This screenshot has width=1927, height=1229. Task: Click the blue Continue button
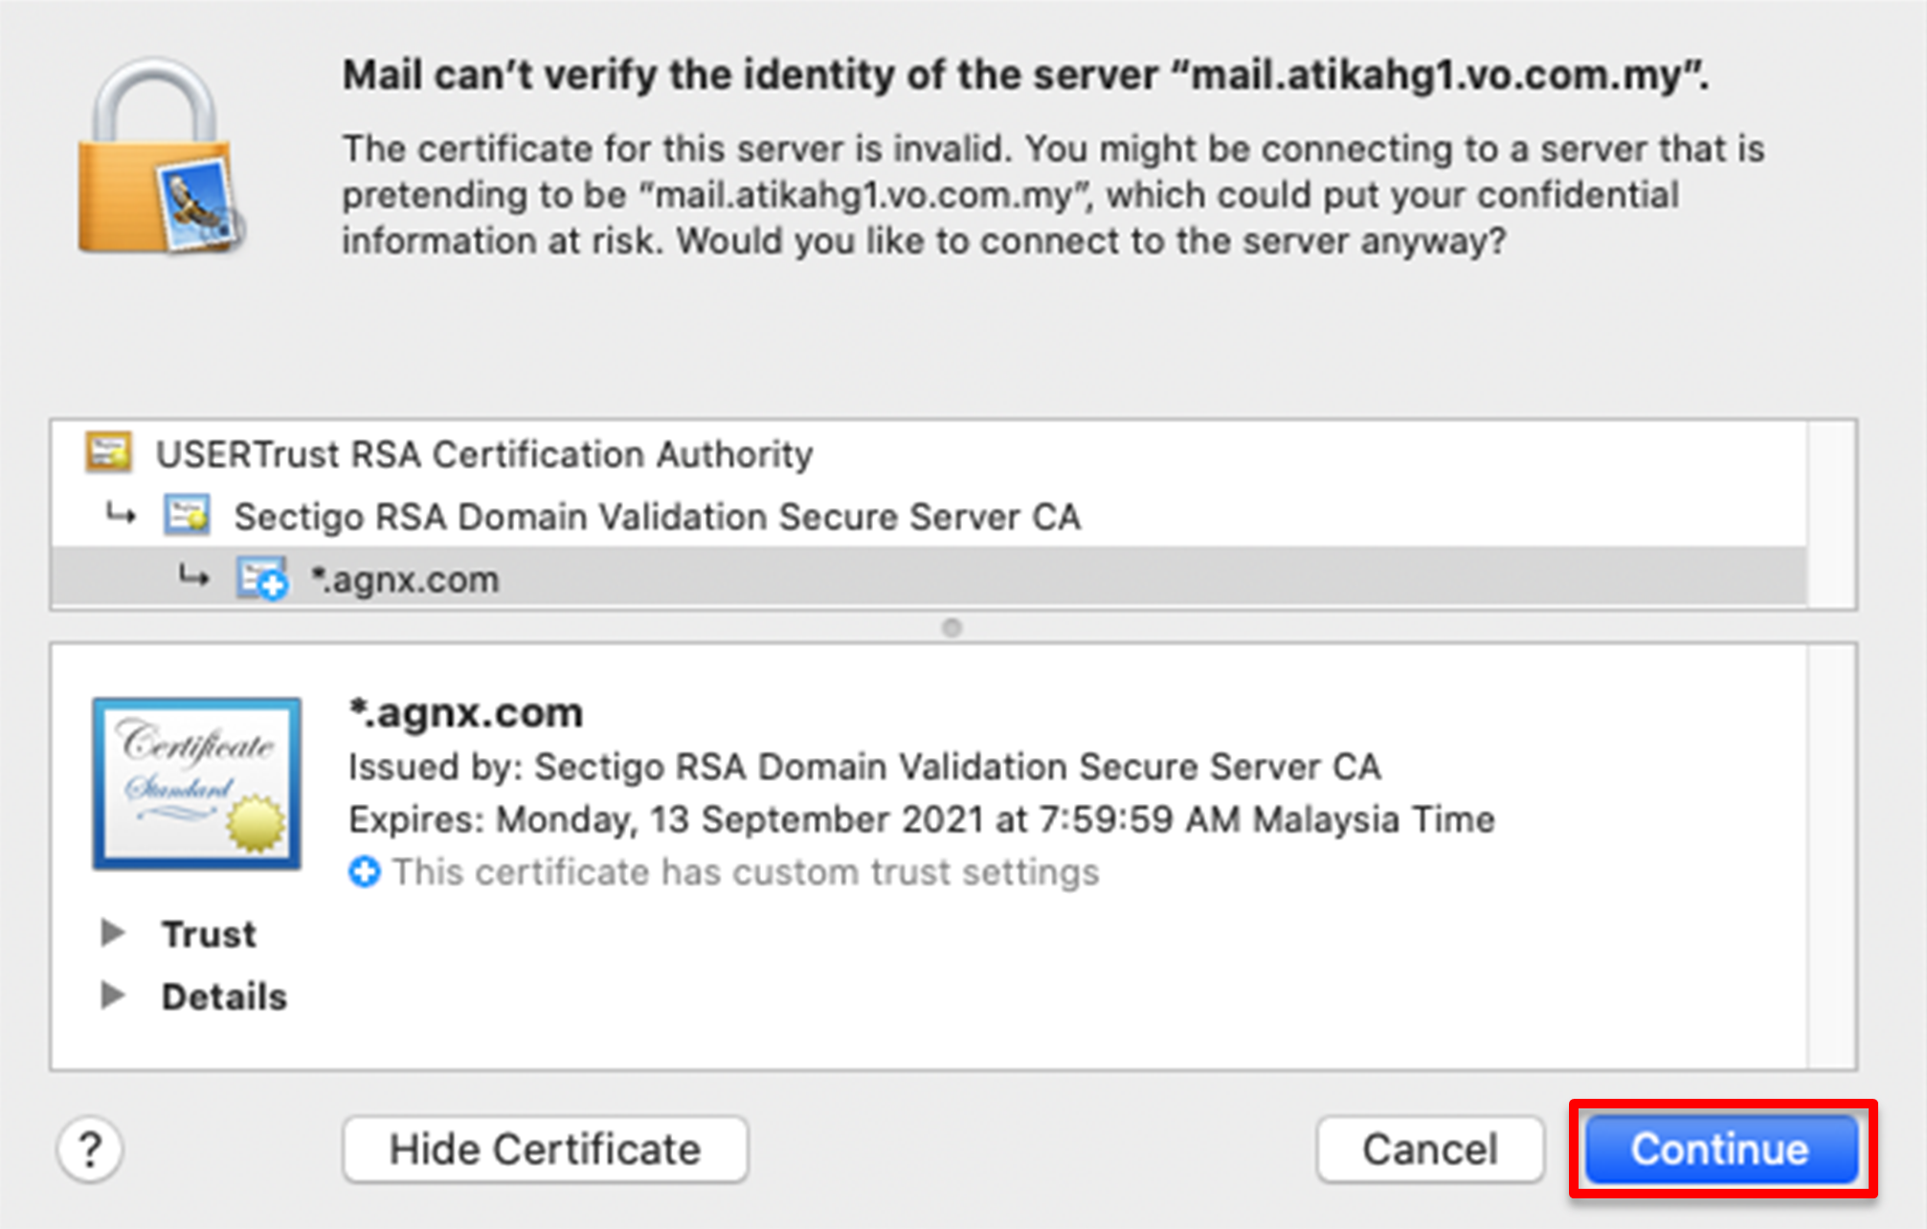coord(1720,1149)
